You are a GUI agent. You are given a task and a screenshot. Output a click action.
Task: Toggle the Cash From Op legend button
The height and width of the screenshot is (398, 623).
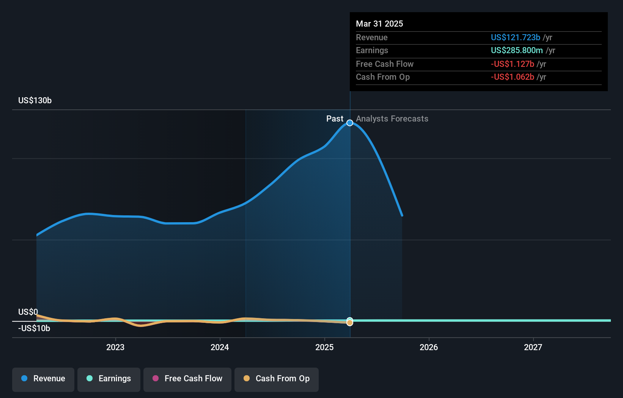click(x=277, y=379)
